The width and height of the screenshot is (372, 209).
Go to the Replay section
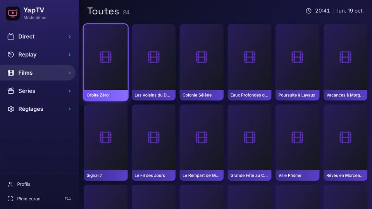tap(38, 55)
